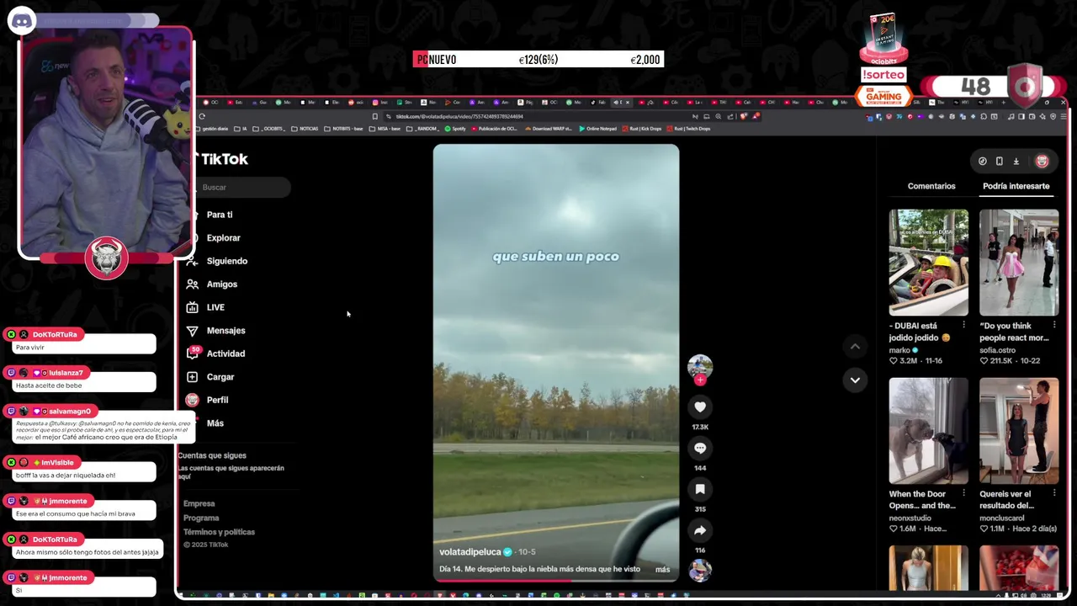Open the phone app icon in the top-right pill

coord(999,161)
